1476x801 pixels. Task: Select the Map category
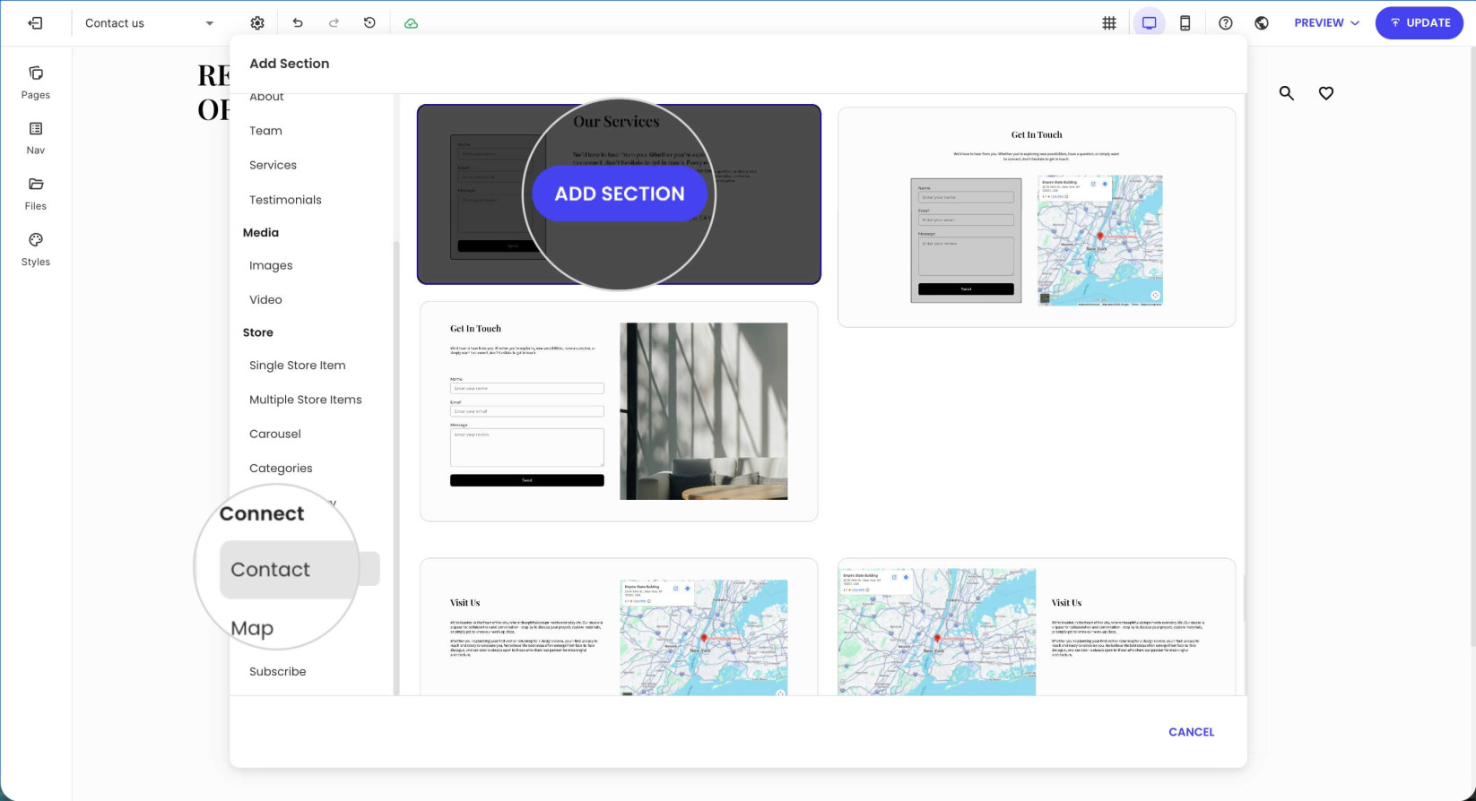coord(252,628)
